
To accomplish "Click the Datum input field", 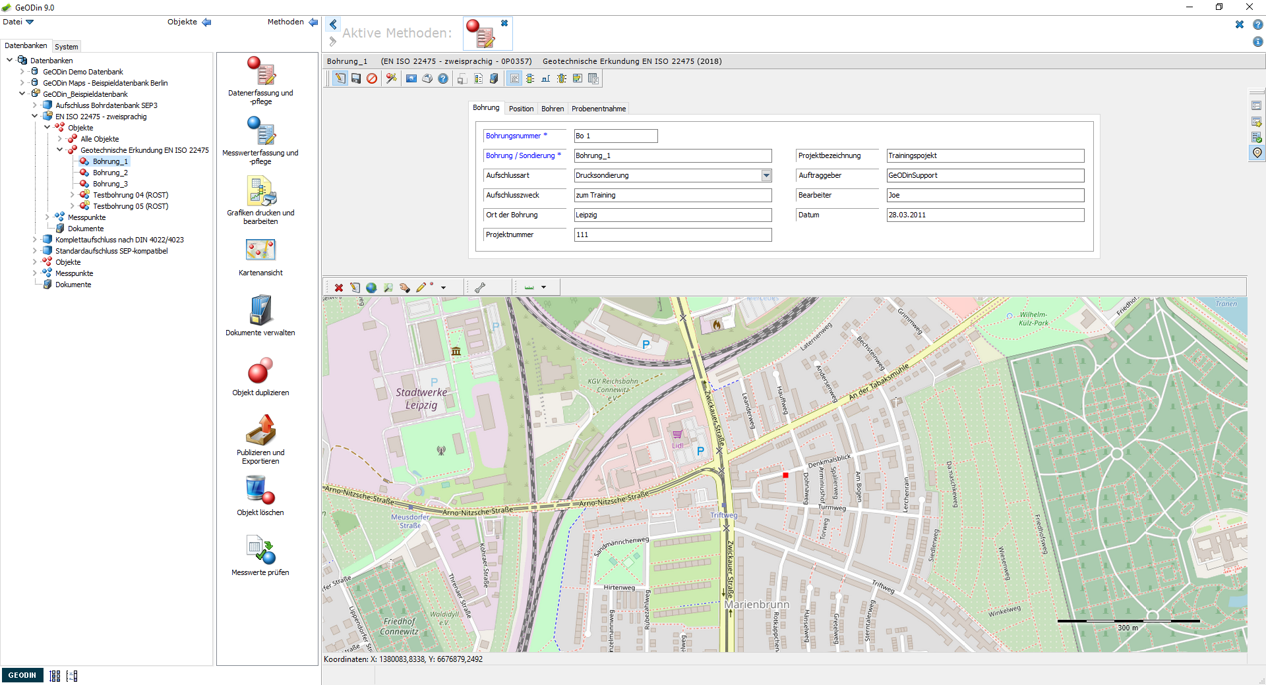I will 985,215.
